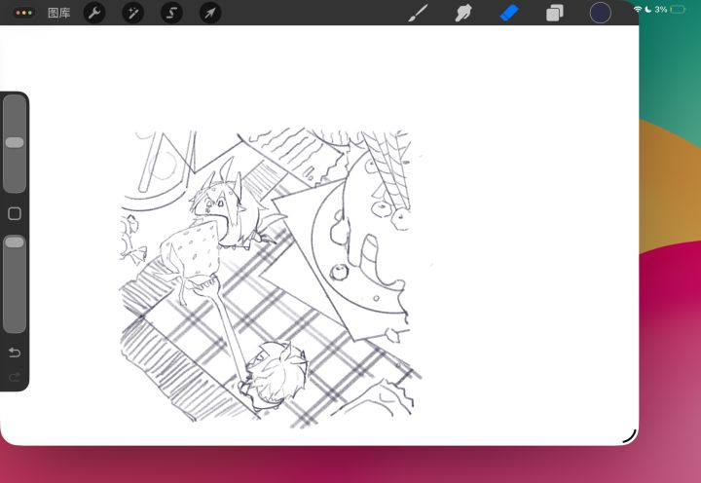Image resolution: width=701 pixels, height=483 pixels.
Task: Open the Adjustments magic wand menu
Action: coord(133,13)
